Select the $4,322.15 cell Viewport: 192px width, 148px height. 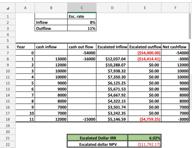[x=112, y=101]
